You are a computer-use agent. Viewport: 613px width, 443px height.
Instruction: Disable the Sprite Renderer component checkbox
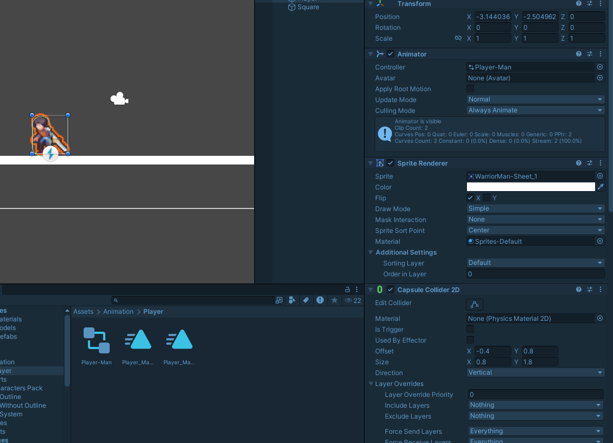click(390, 163)
